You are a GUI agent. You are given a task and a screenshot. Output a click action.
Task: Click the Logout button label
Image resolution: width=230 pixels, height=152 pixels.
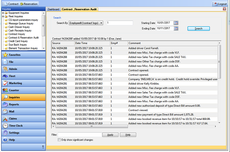pyautogui.click(x=222, y=4)
